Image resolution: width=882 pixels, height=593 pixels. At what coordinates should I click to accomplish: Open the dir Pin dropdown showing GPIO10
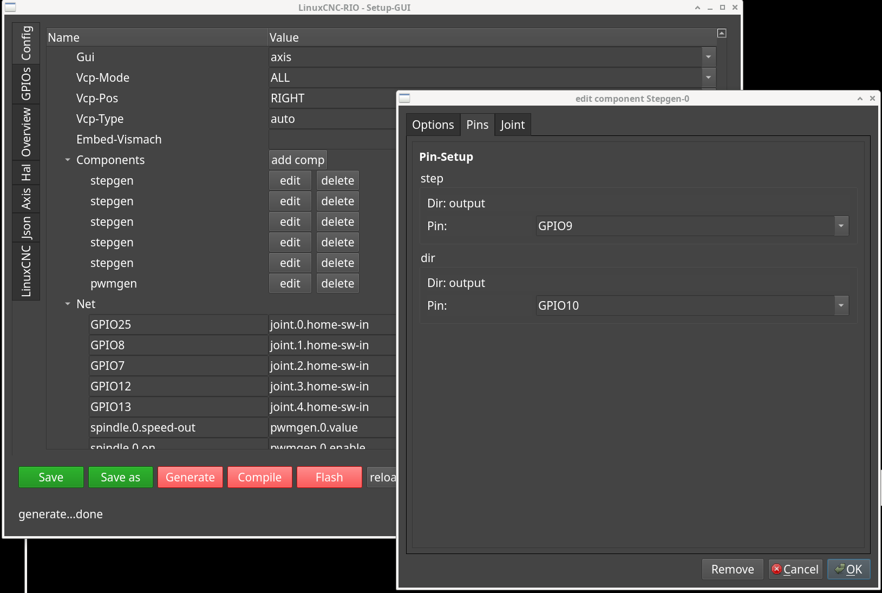[x=692, y=305]
